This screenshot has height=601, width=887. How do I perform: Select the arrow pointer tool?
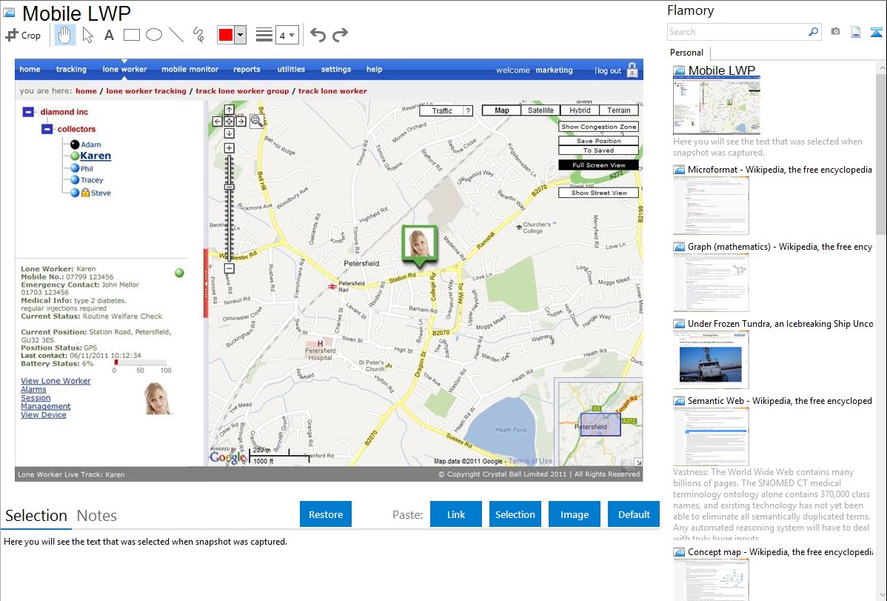pos(87,35)
